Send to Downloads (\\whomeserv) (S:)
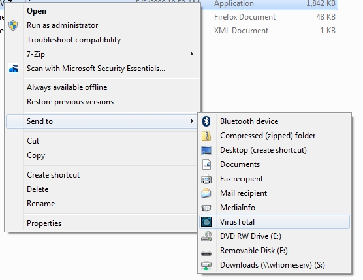 (274, 265)
